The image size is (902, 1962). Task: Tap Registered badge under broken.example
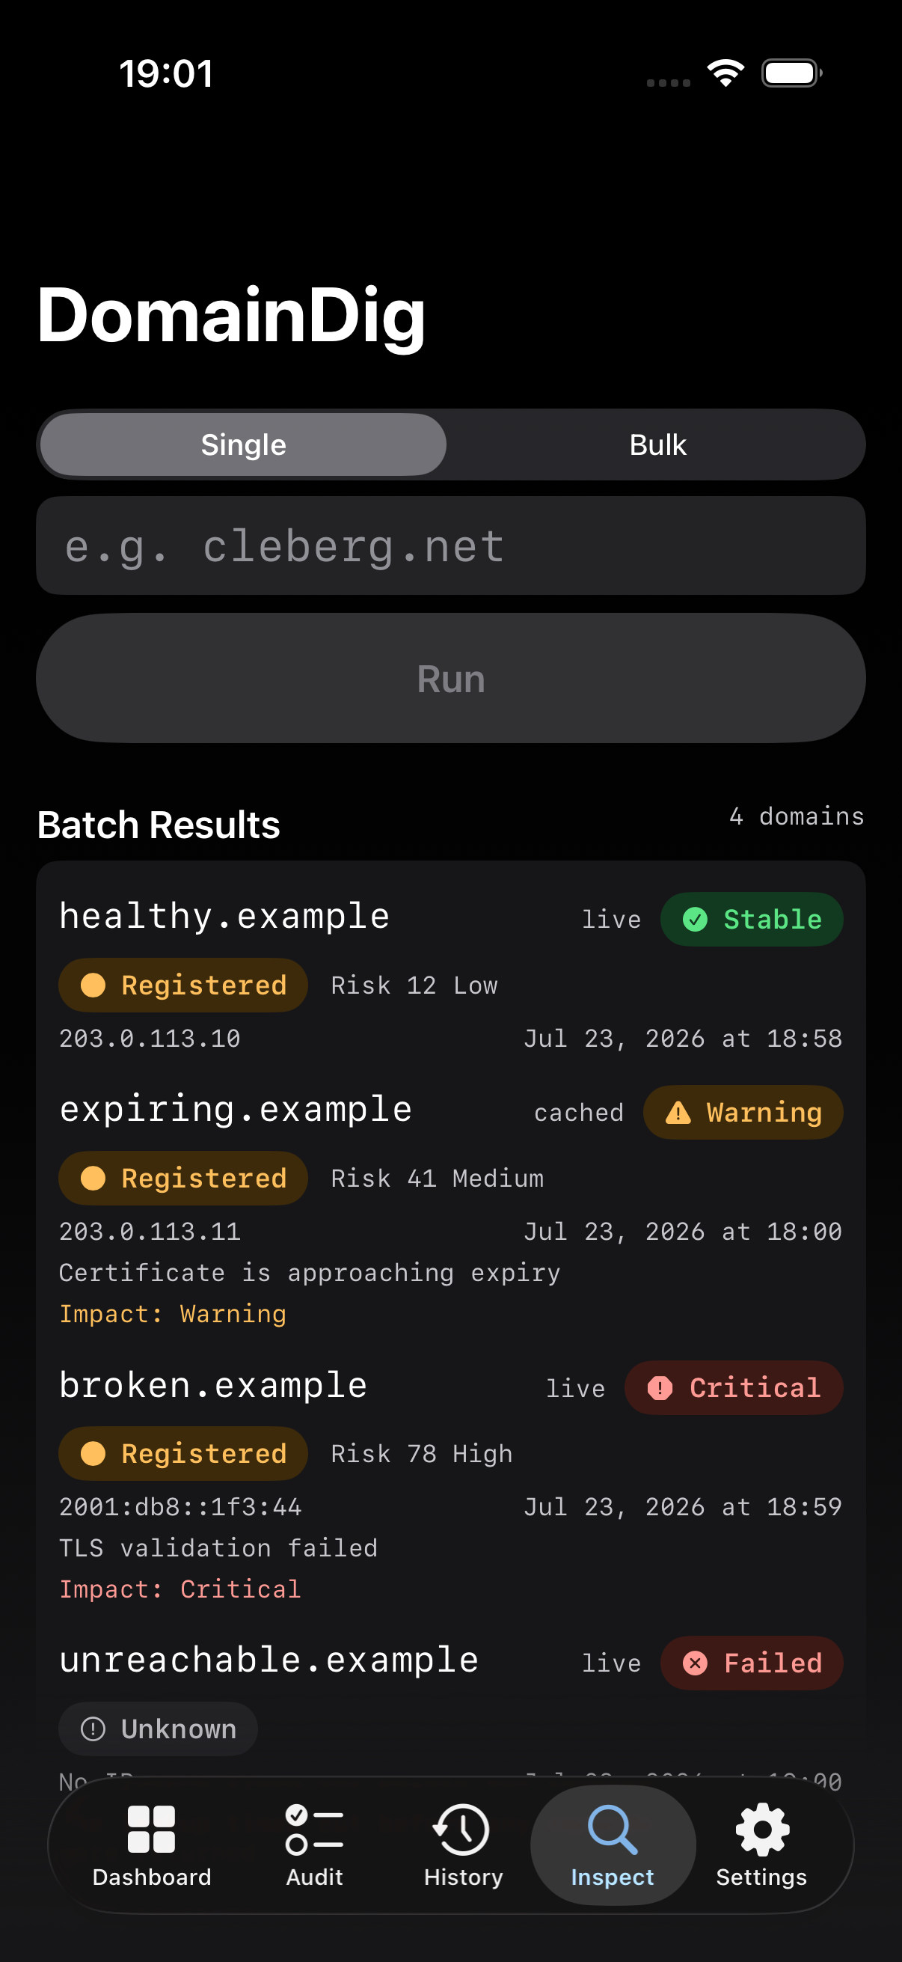pyautogui.click(x=183, y=1453)
